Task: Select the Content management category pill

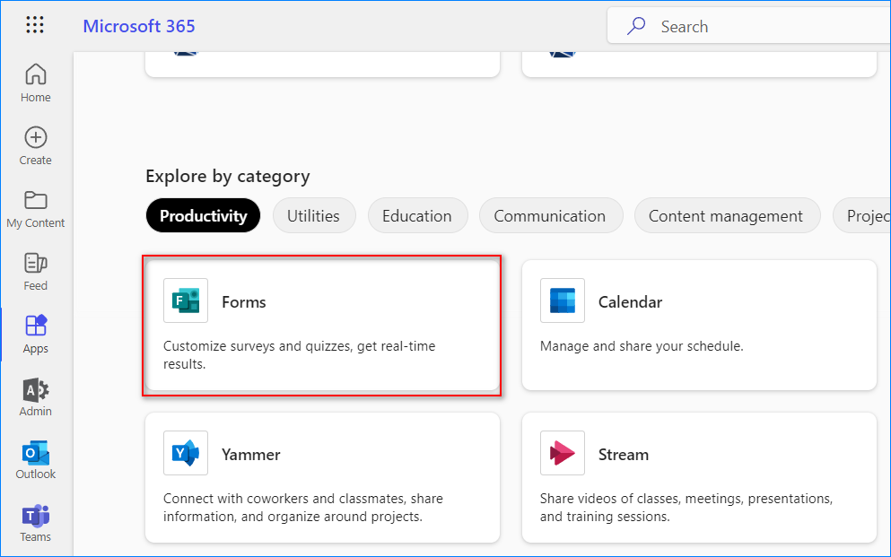Action: [726, 216]
